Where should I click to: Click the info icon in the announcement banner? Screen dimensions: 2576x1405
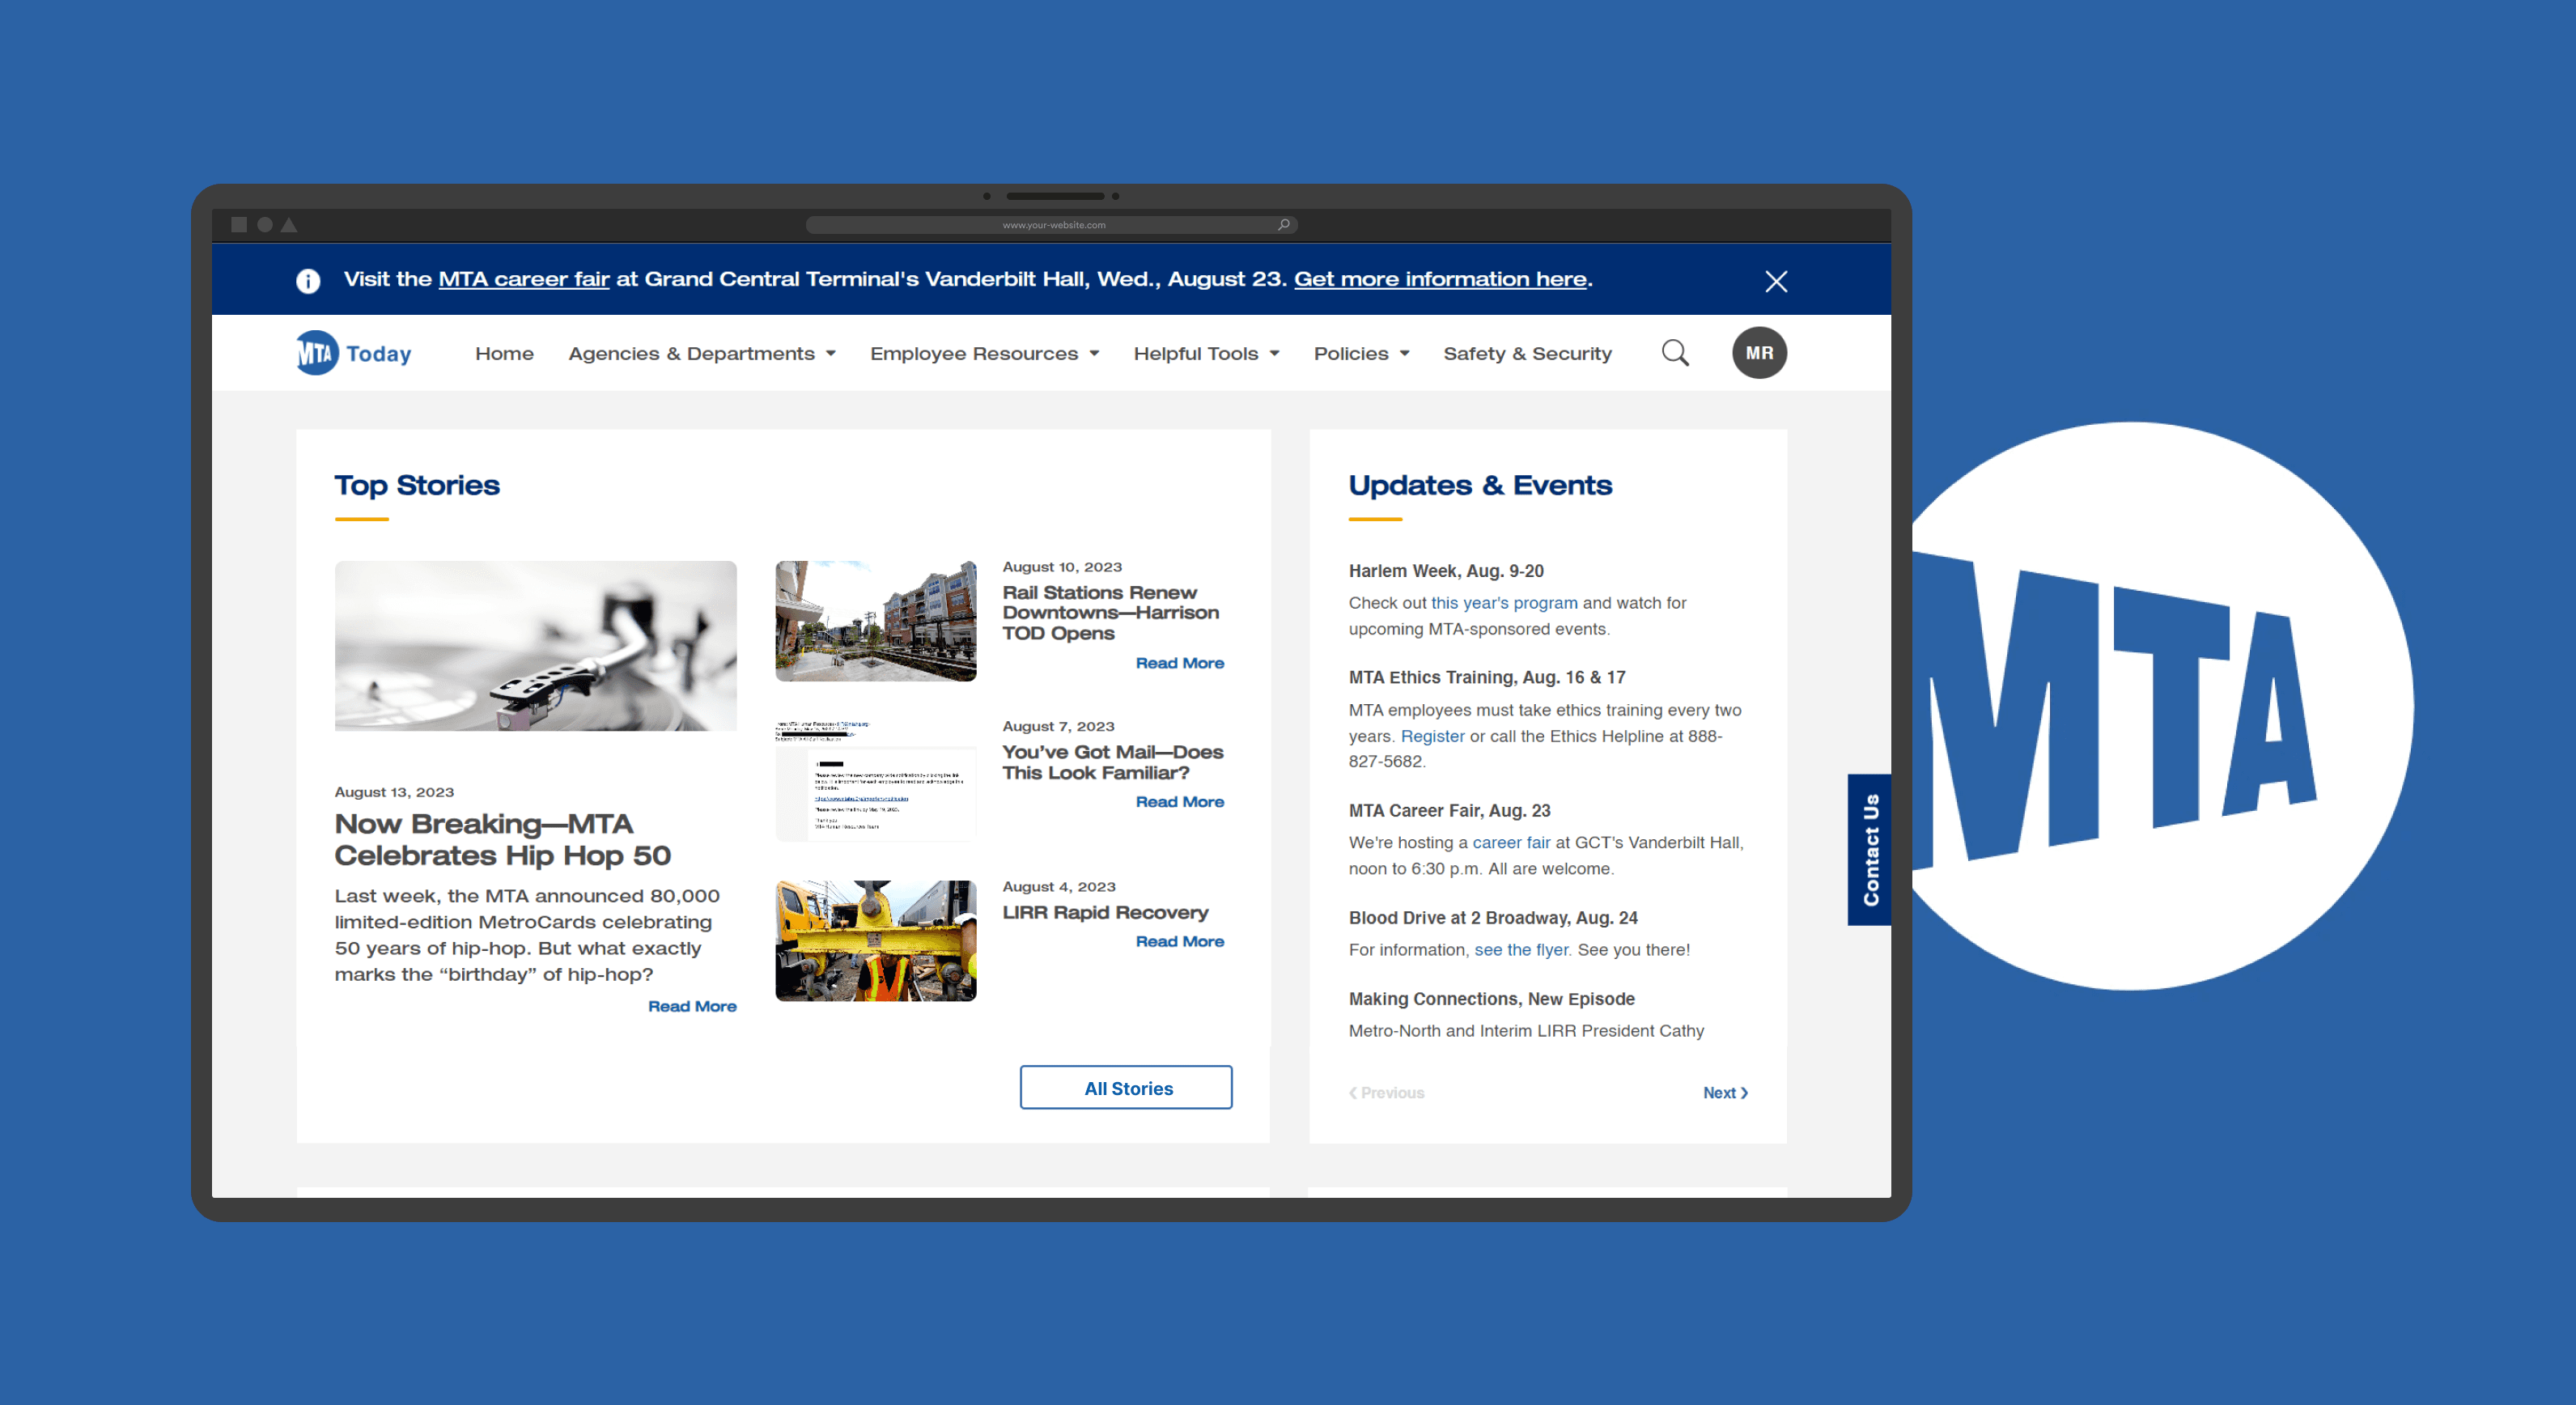(x=308, y=281)
